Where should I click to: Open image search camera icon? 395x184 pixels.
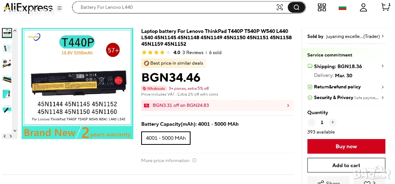click(x=280, y=7)
